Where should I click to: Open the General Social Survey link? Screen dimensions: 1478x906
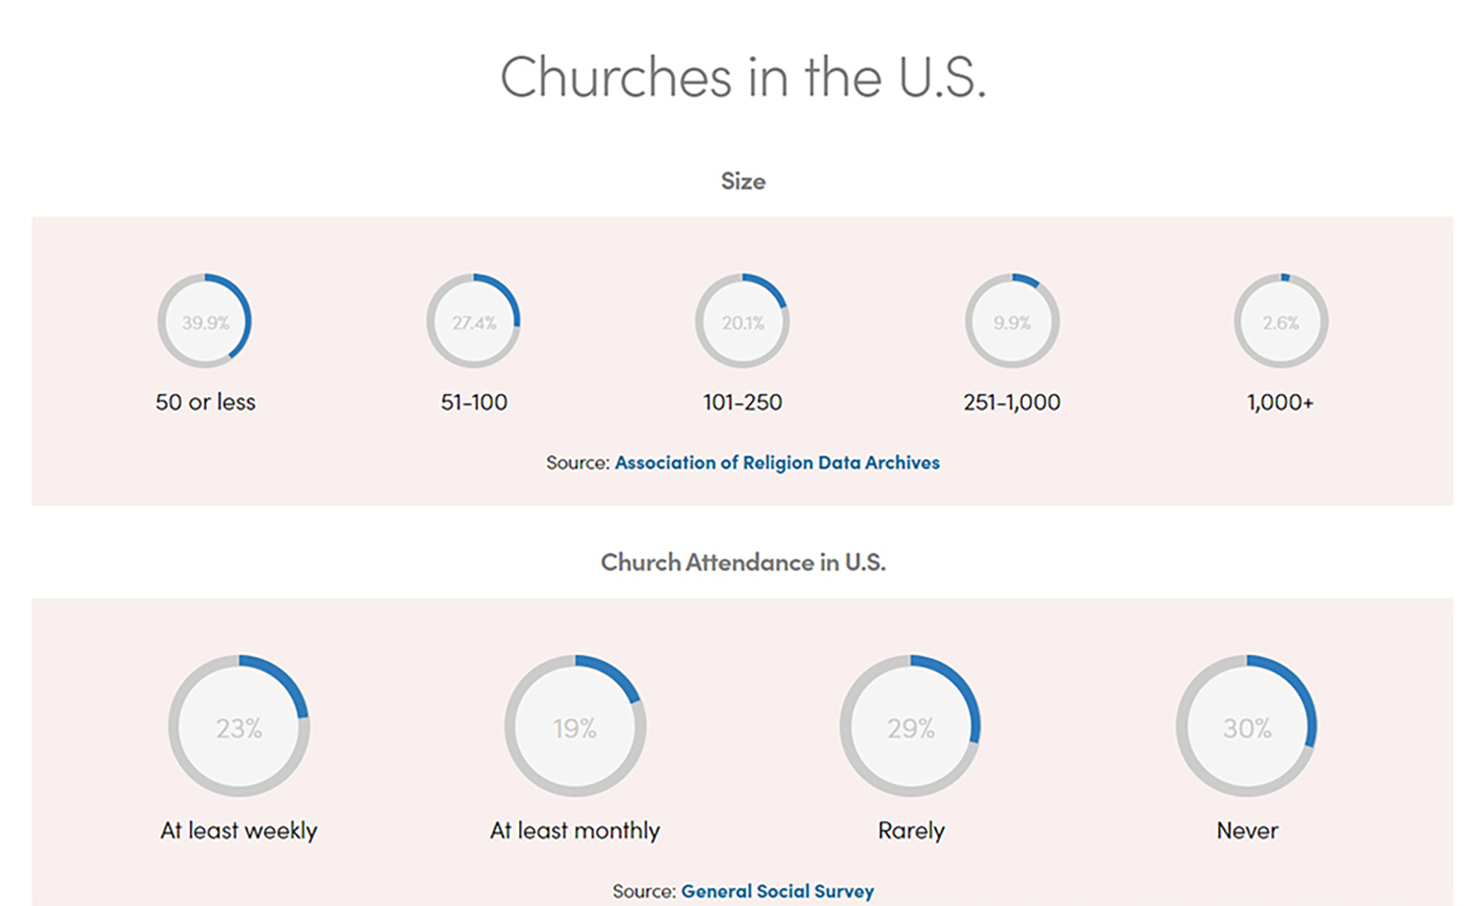click(x=776, y=891)
